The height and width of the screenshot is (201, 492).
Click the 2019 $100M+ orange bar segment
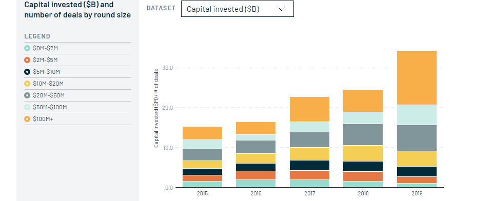[417, 77]
